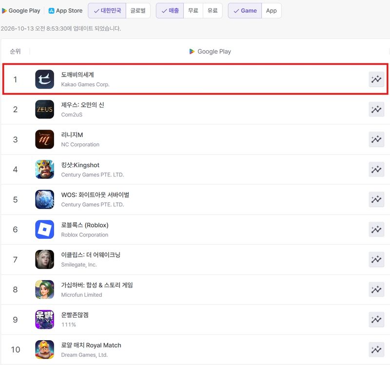Open trend chart for 제우스: 오만의 신

(376, 109)
